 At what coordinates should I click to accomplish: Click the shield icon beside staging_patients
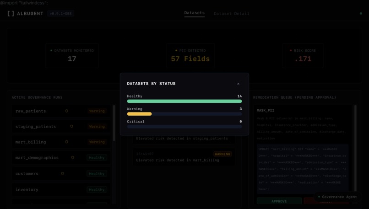click(71, 127)
